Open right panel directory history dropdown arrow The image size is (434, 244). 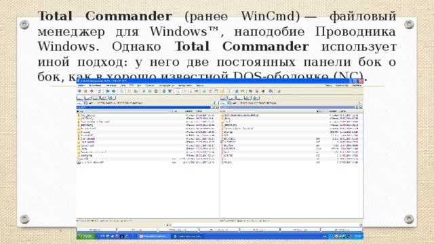(x=361, y=107)
